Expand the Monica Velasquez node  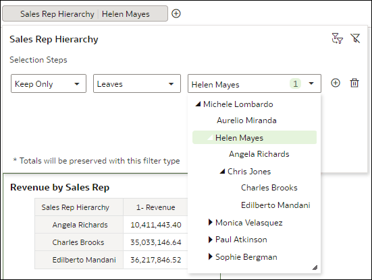[210, 222]
